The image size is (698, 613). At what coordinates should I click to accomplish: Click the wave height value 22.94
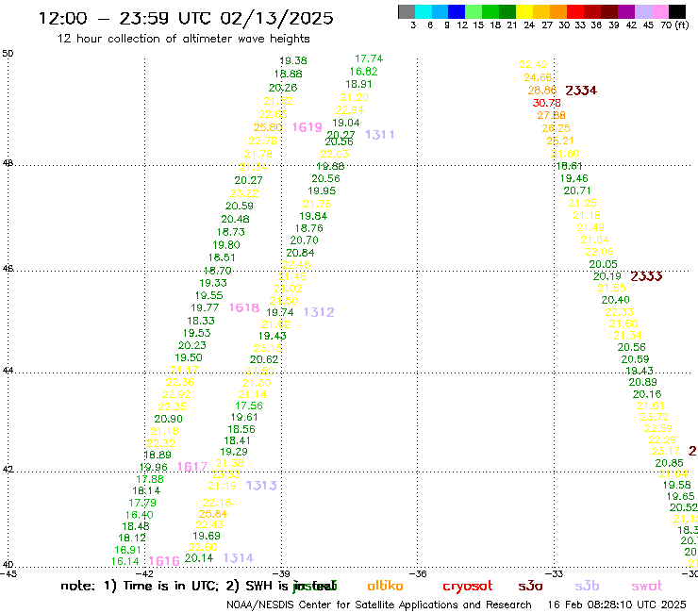click(349, 110)
